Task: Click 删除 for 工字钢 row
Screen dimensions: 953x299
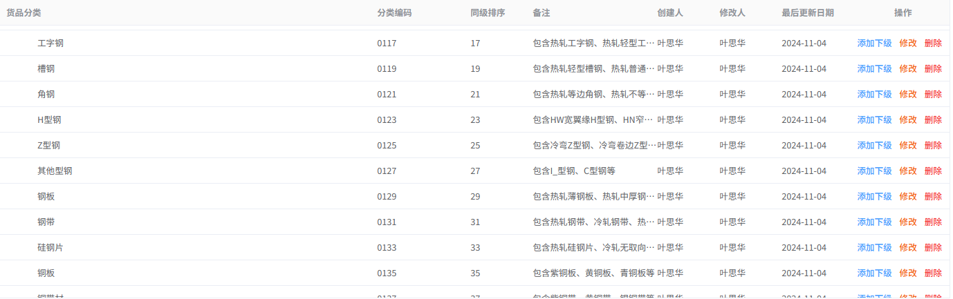Action: click(x=933, y=43)
